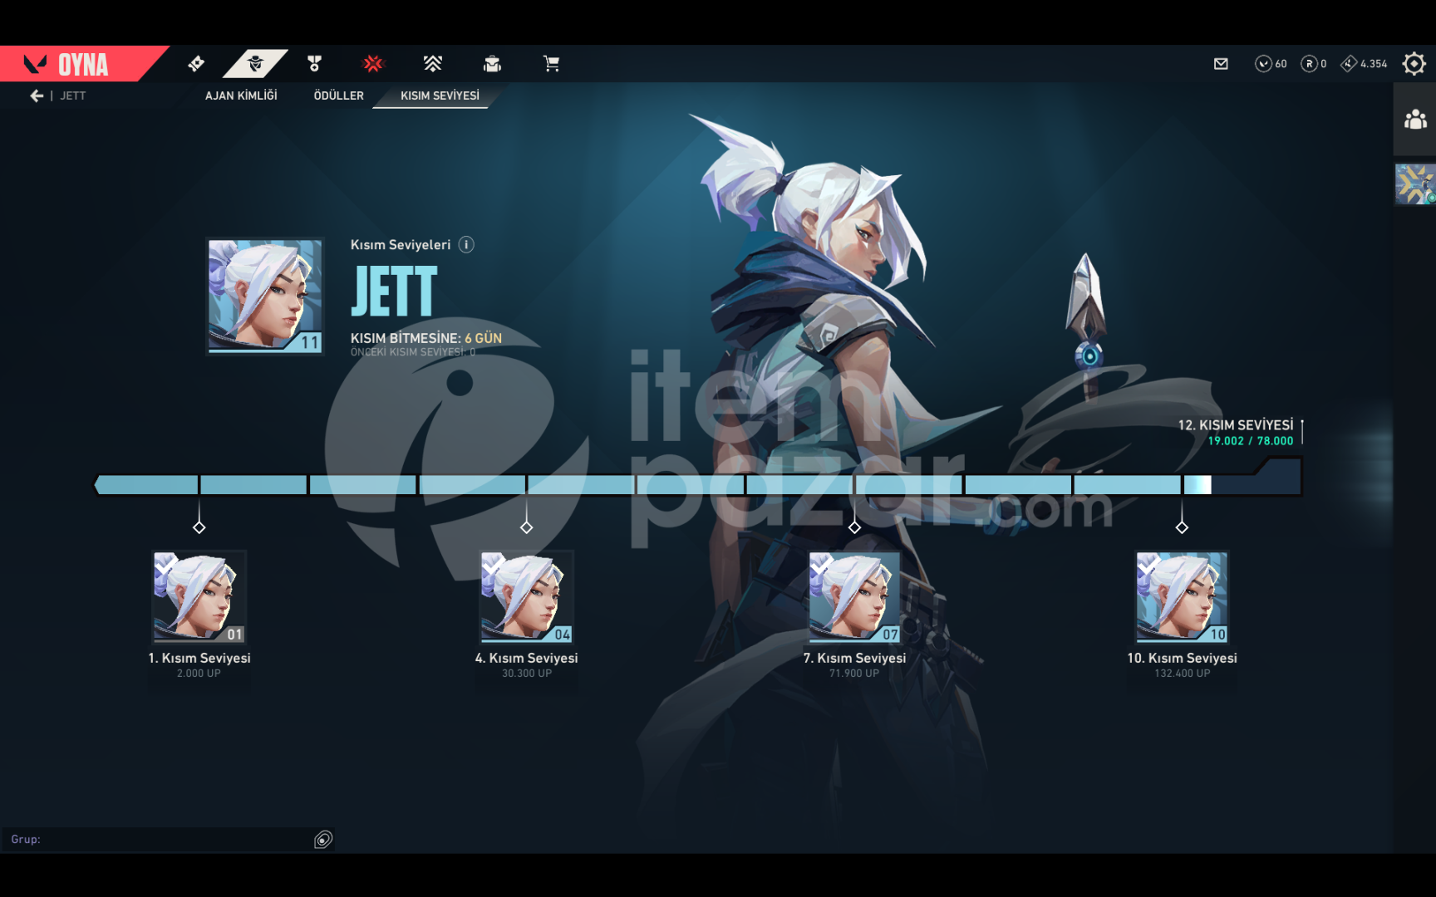The height and width of the screenshot is (897, 1436).
Task: Switch to the ÖDÜLLER tab
Action: pyautogui.click(x=338, y=96)
